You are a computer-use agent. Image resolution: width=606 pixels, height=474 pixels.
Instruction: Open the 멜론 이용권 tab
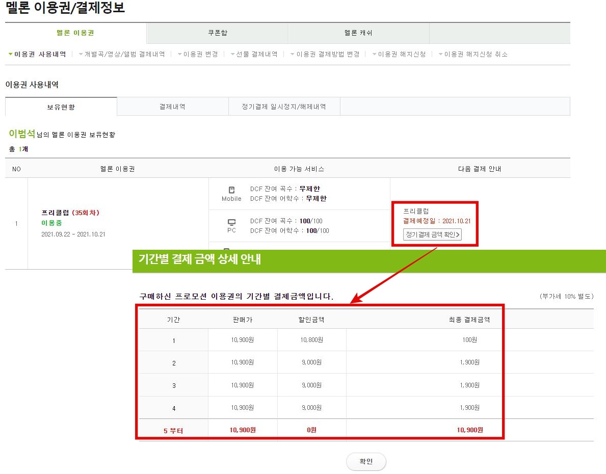[76, 33]
